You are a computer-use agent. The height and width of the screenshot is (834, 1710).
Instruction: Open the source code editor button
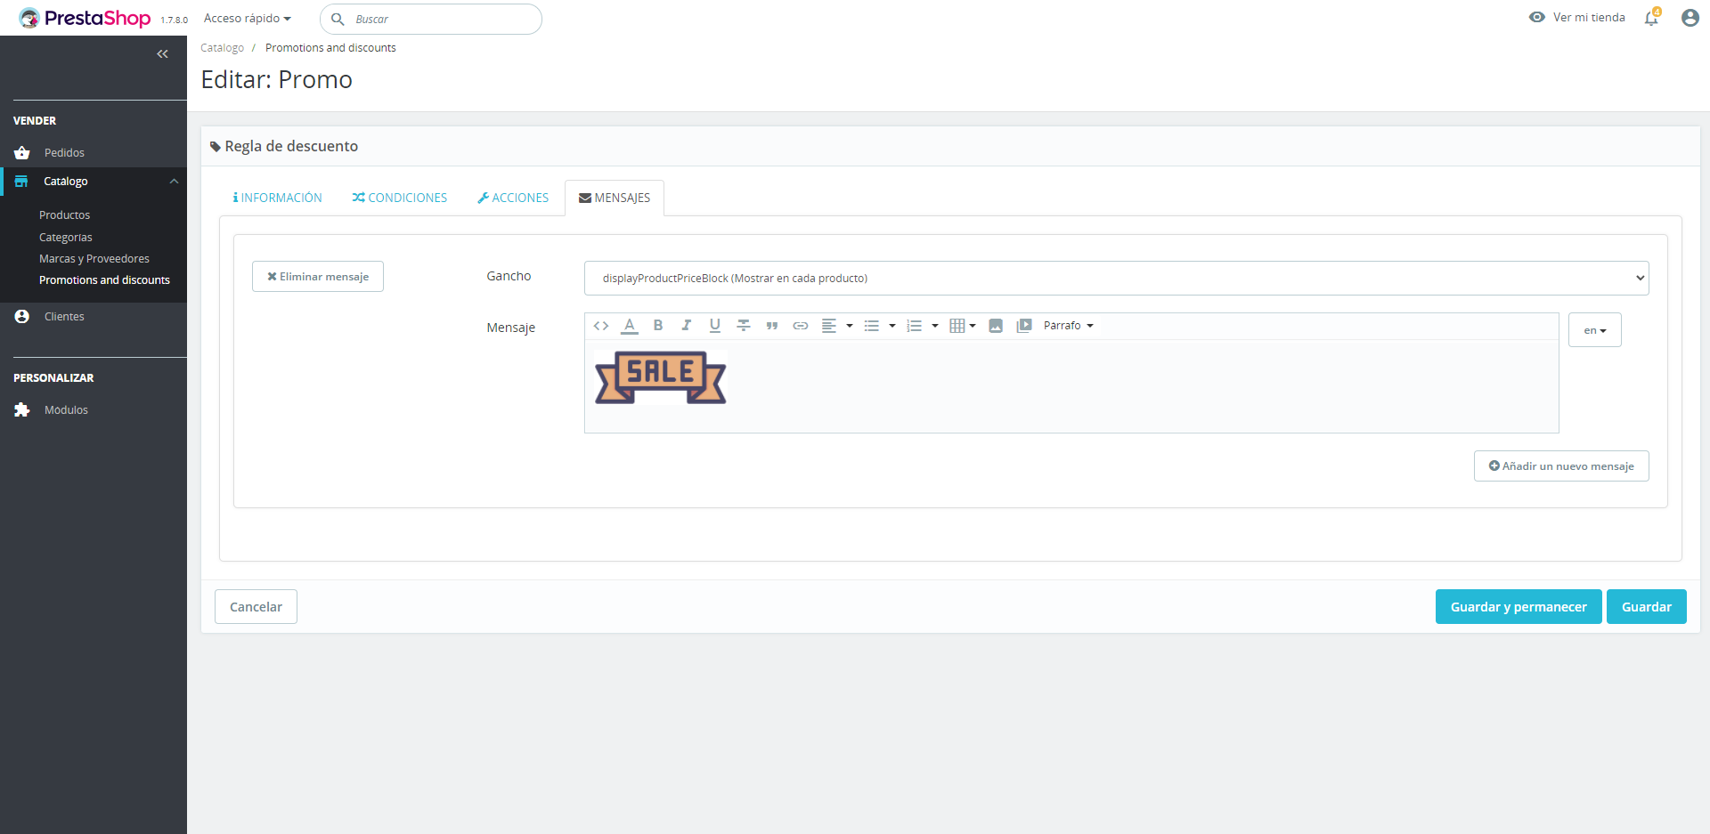(x=601, y=326)
